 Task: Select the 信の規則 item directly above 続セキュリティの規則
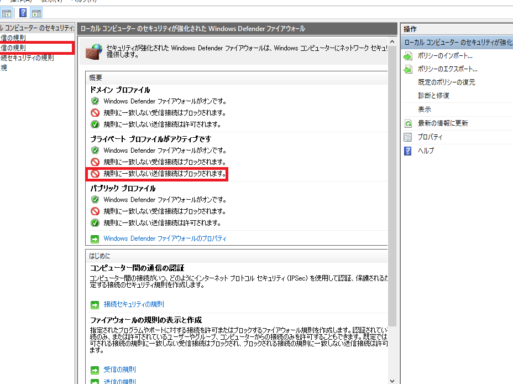pyautogui.click(x=13, y=48)
